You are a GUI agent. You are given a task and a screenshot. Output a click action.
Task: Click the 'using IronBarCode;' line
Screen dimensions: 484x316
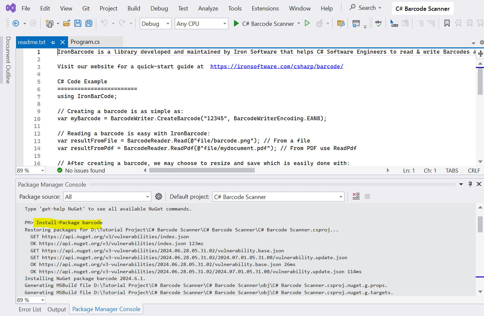(87, 96)
